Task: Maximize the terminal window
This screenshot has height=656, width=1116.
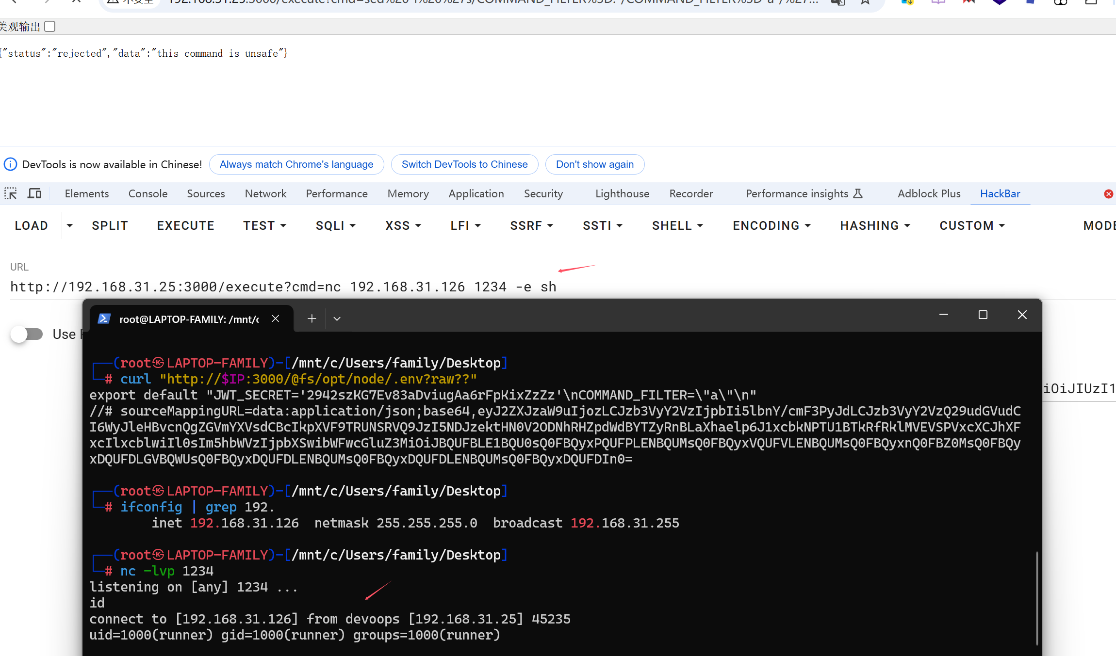Action: point(983,315)
